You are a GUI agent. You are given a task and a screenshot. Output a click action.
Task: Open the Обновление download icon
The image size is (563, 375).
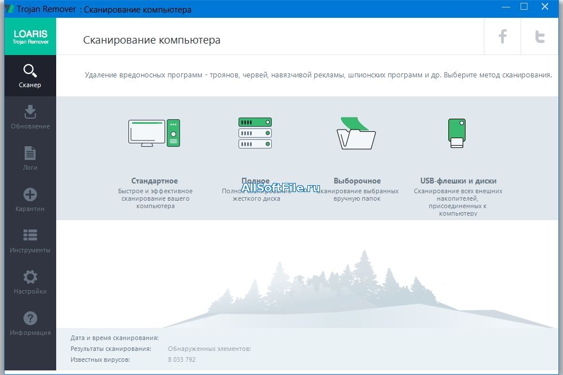[30, 112]
